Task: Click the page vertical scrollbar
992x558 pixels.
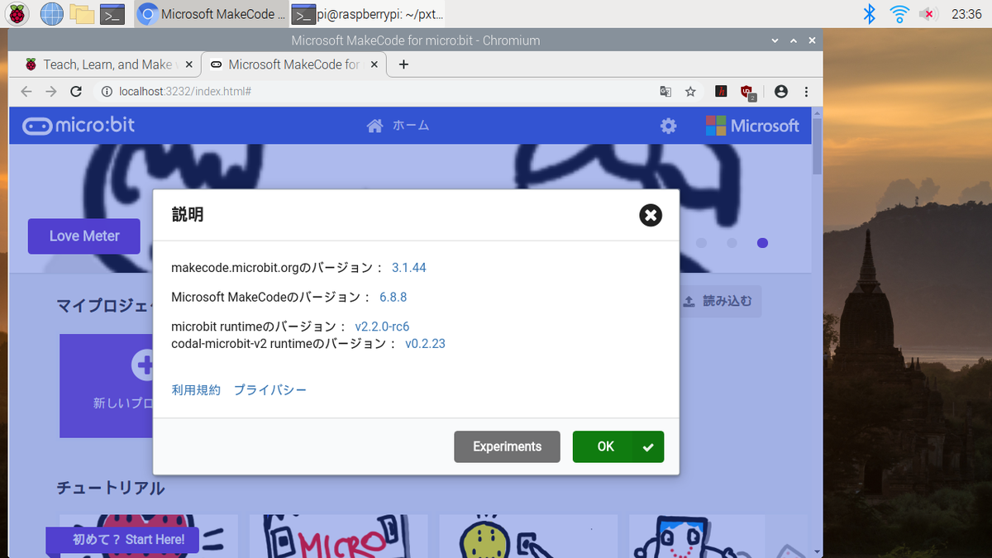Action: pyautogui.click(x=817, y=145)
